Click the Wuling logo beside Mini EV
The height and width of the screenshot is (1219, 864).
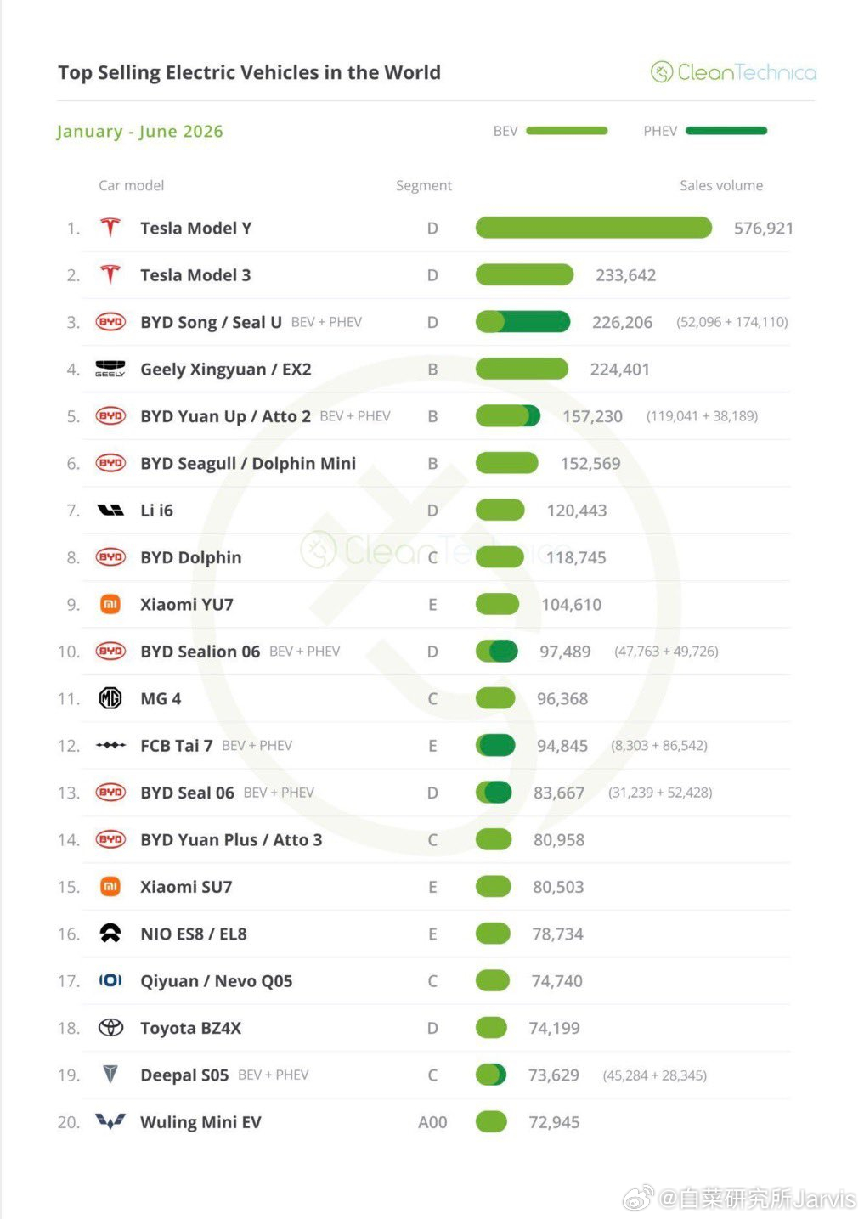110,1121
